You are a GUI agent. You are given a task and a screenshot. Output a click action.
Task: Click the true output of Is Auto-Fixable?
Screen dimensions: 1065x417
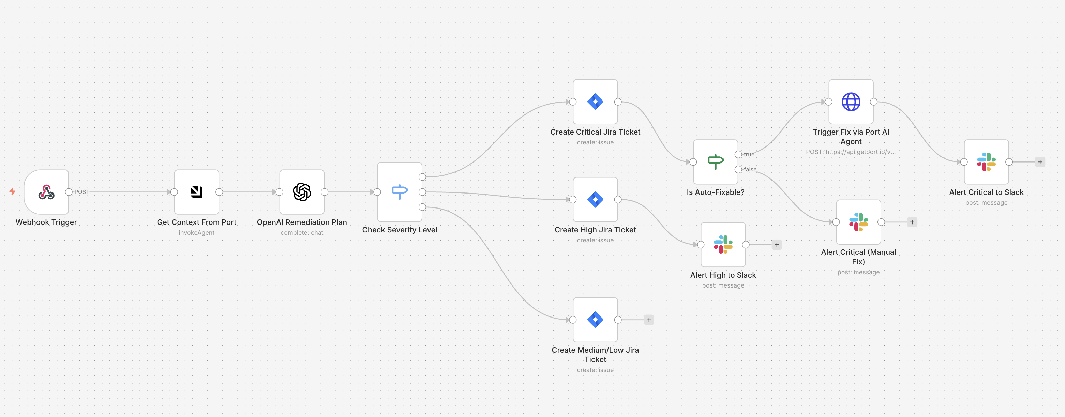coord(738,154)
